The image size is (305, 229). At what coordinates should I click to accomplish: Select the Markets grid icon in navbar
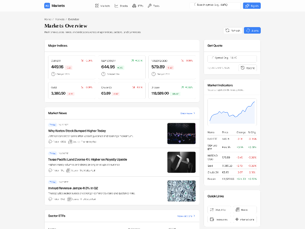pos(97,6)
